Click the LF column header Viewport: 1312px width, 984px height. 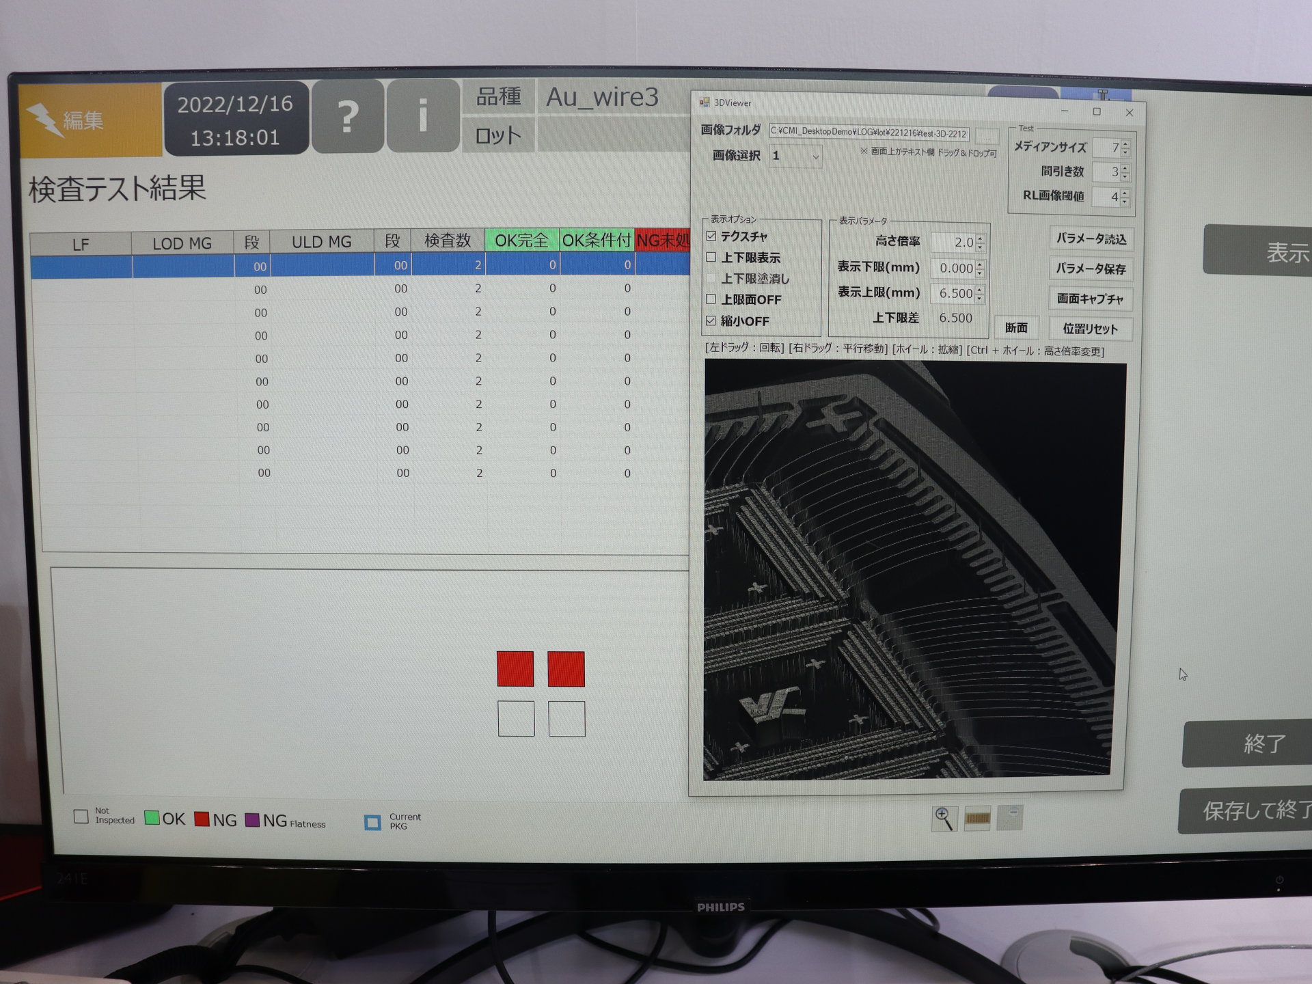click(81, 244)
